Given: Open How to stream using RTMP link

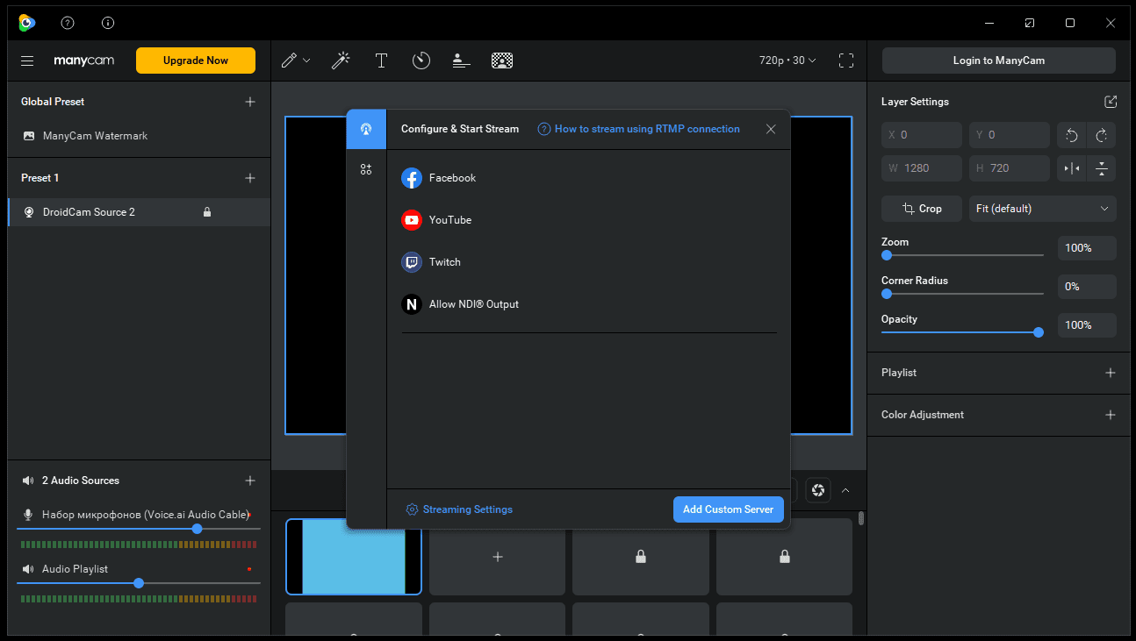Looking at the screenshot, I should [x=639, y=129].
